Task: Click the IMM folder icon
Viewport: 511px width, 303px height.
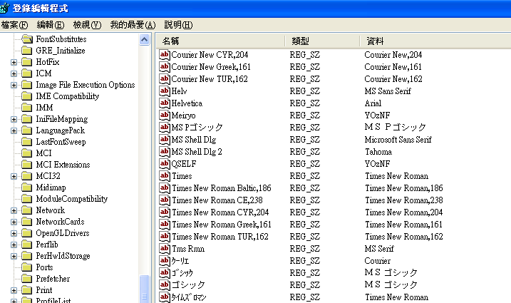Action: 26,108
